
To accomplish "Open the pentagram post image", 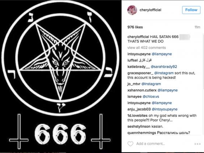I will pos(61,76).
